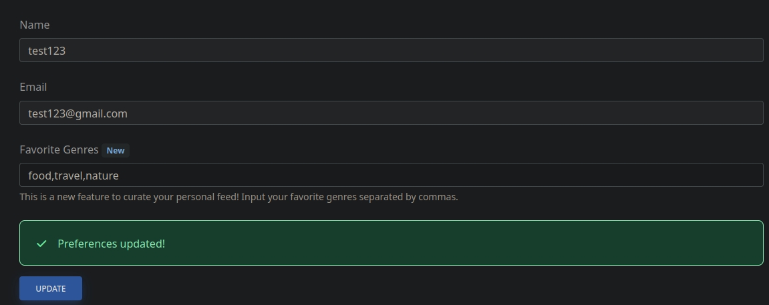Focus the Name input field

pyautogui.click(x=391, y=50)
